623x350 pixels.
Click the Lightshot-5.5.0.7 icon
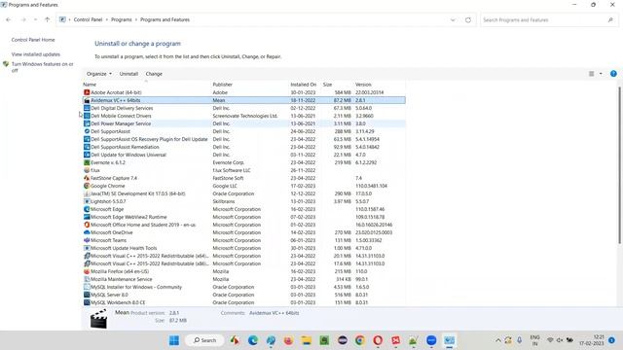pos(87,201)
